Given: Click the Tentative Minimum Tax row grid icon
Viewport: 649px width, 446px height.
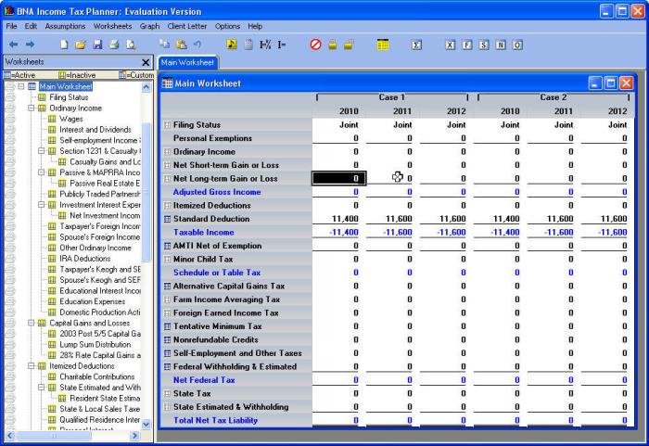Looking at the screenshot, I should click(x=167, y=326).
